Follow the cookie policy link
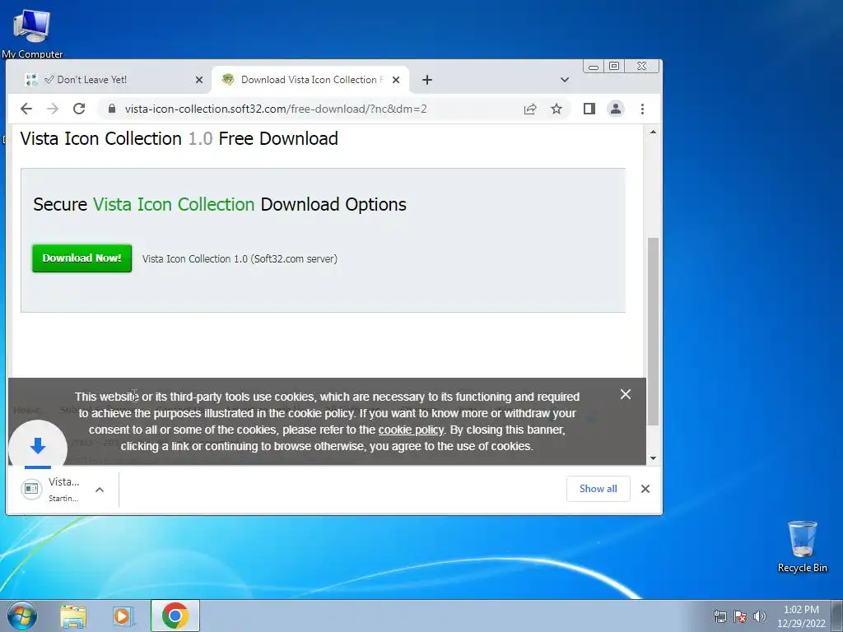 click(412, 430)
